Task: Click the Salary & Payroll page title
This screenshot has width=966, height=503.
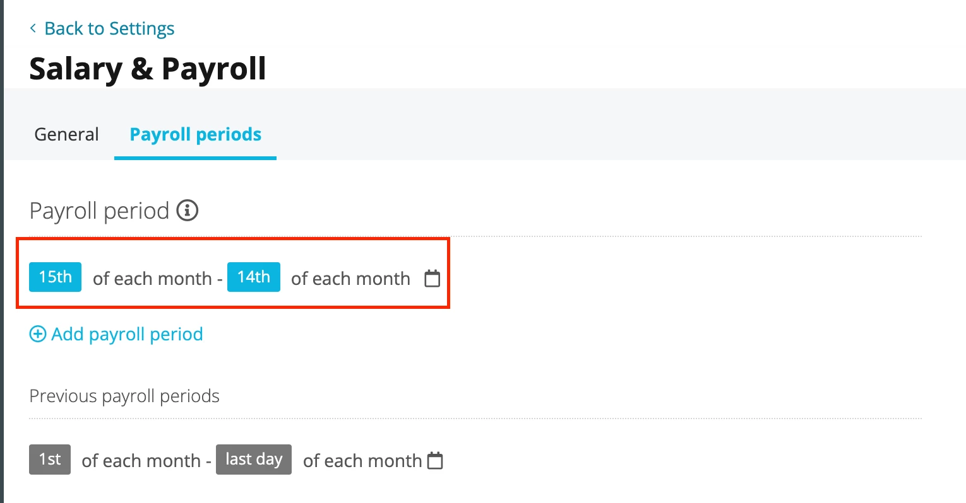Action: coord(148,69)
